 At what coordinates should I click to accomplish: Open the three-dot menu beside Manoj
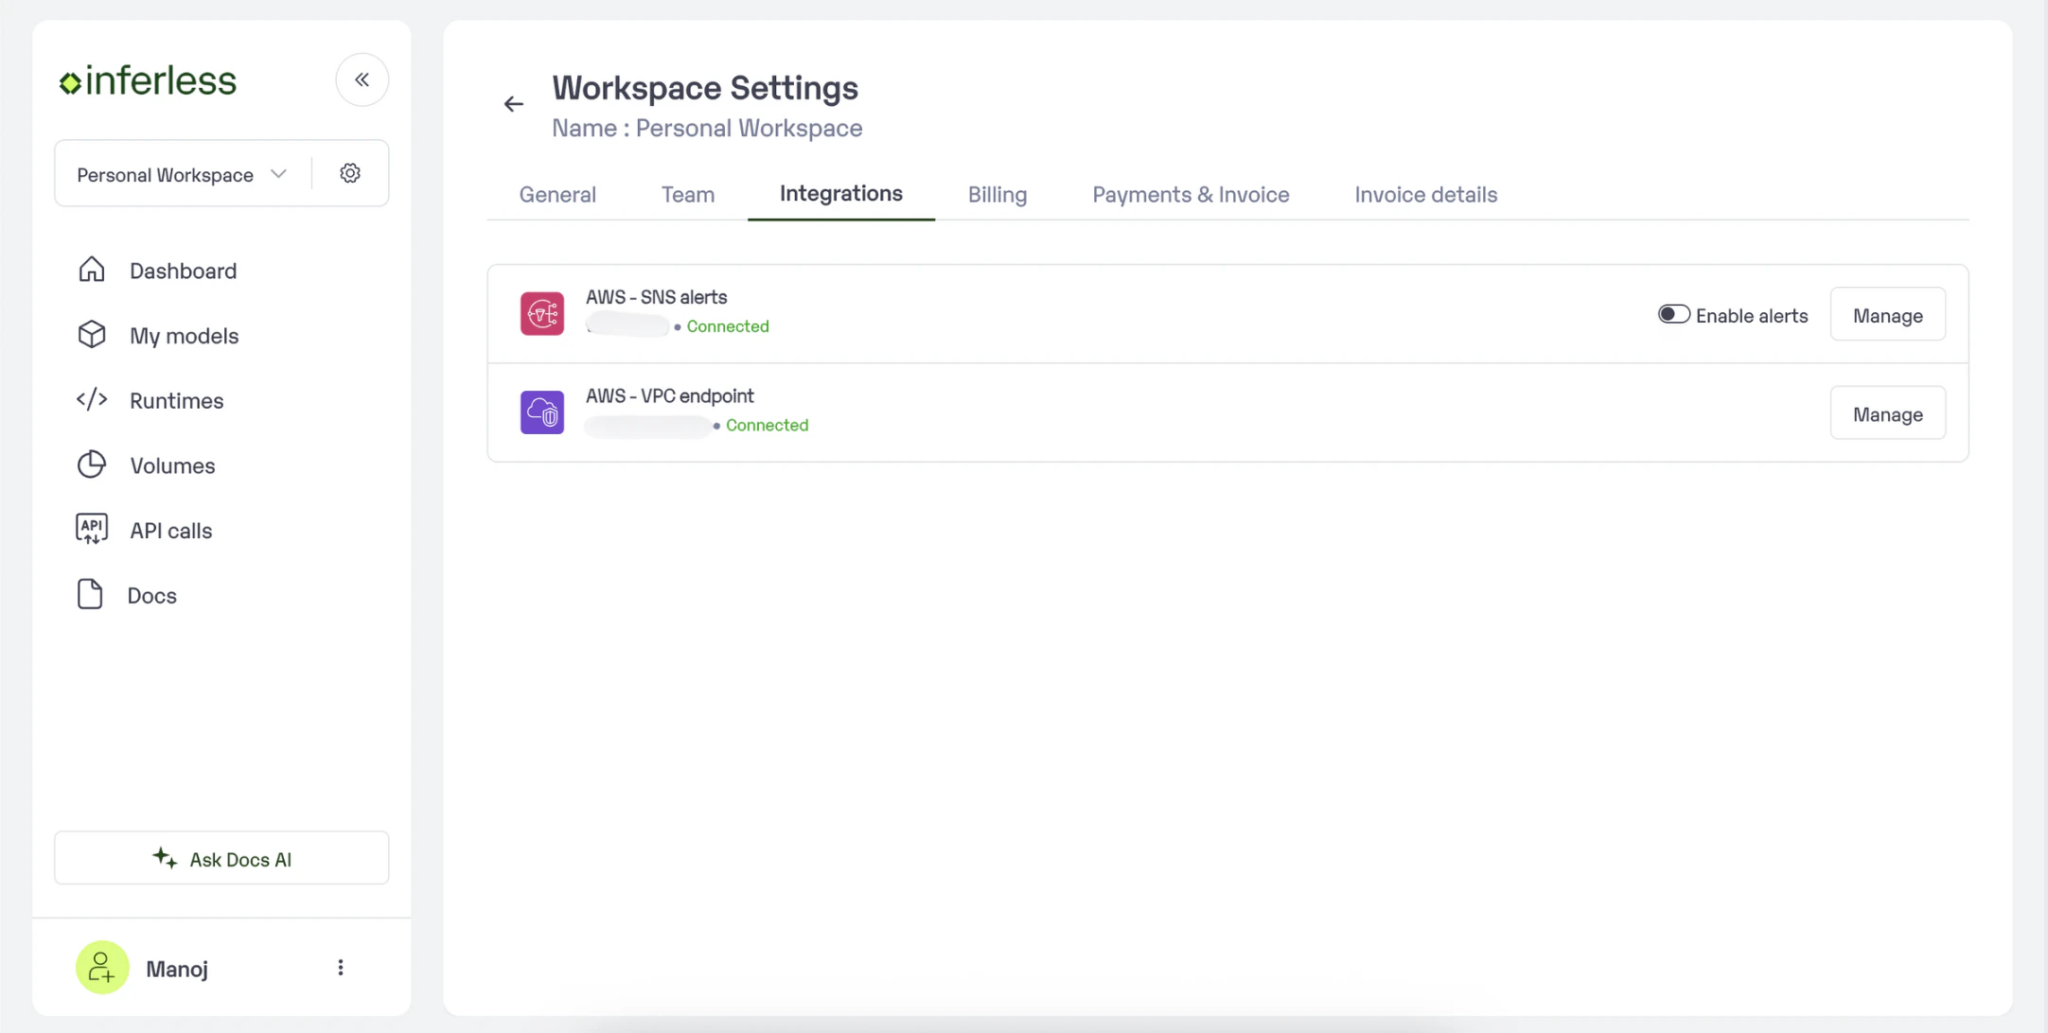(341, 967)
